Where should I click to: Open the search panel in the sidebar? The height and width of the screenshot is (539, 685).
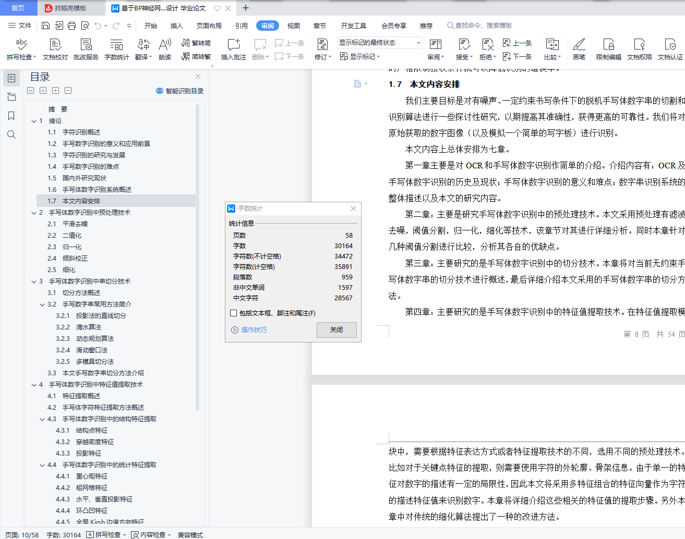pos(11,134)
